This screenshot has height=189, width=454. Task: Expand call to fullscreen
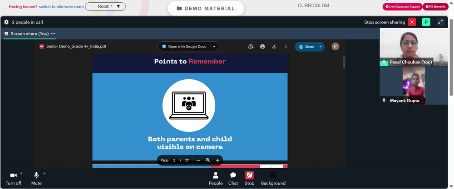(440, 22)
